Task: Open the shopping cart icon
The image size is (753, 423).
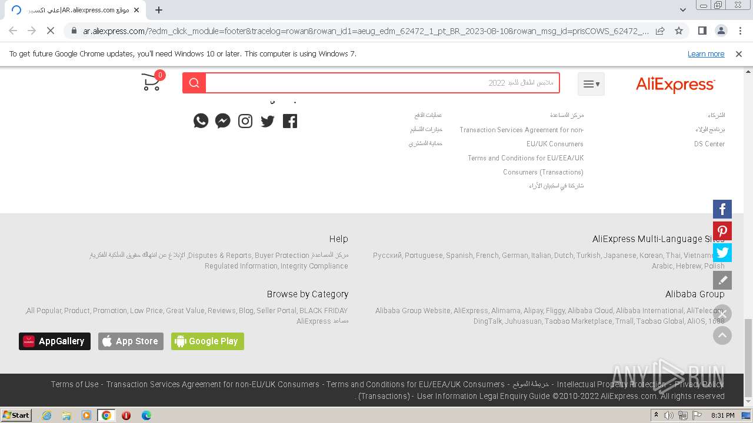Action: (152, 82)
